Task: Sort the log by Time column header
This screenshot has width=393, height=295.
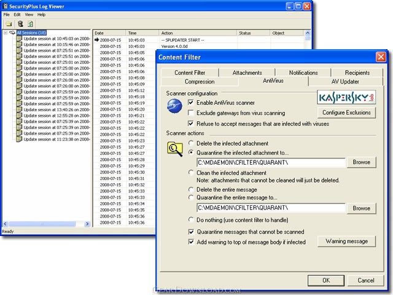Action: pyautogui.click(x=142, y=33)
